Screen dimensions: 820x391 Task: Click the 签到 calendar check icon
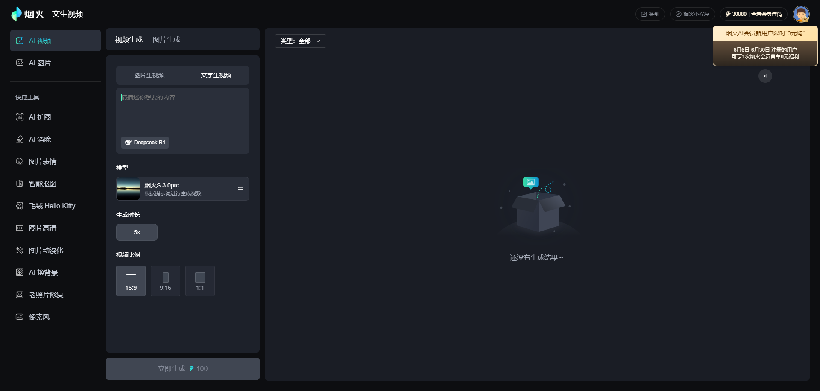point(644,14)
